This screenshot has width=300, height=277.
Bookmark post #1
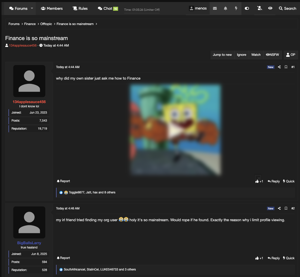286,67
